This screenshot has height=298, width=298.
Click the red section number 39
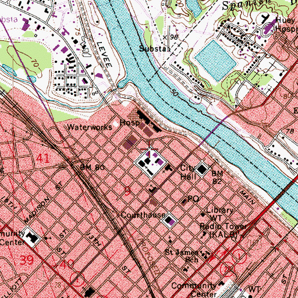[27, 260]
